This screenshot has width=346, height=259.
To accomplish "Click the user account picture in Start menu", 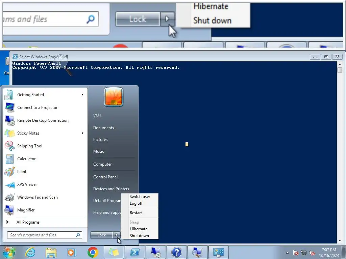I will [x=114, y=97].
